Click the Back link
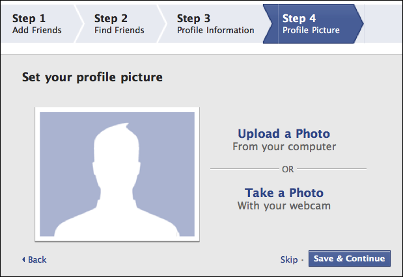The width and height of the screenshot is (403, 277). tap(37, 259)
